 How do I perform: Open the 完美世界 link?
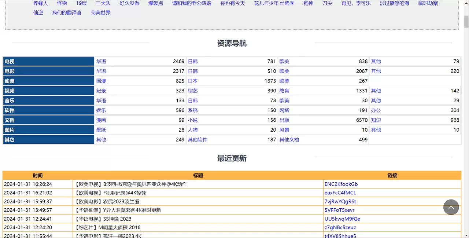point(100,12)
